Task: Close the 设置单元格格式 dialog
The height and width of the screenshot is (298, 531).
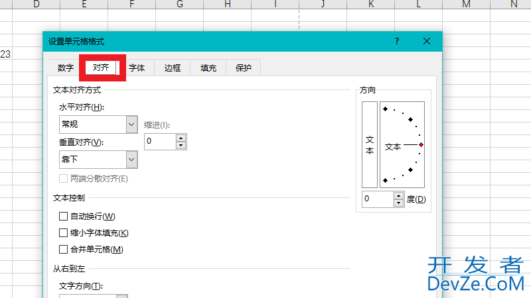Action: point(427,41)
